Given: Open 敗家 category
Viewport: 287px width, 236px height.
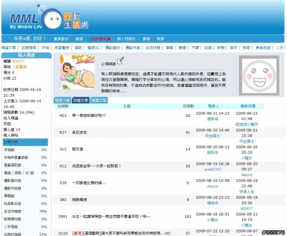Looking at the screenshot, I should 246,48.
